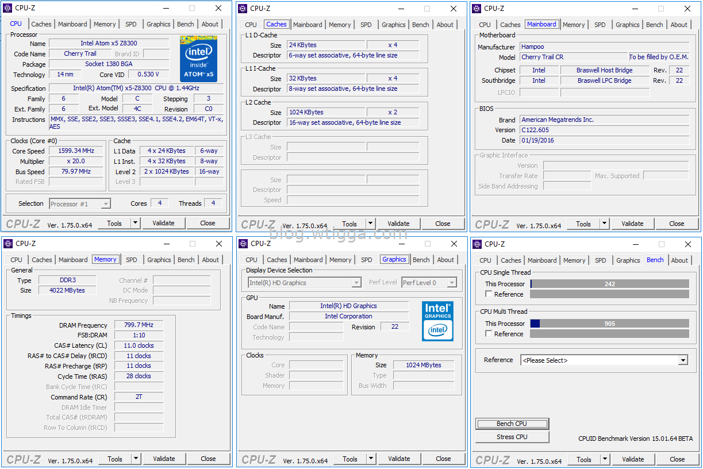Open the Tools dropdown arrow in the Bench window
The height and width of the screenshot is (469, 703).
click(x=605, y=459)
